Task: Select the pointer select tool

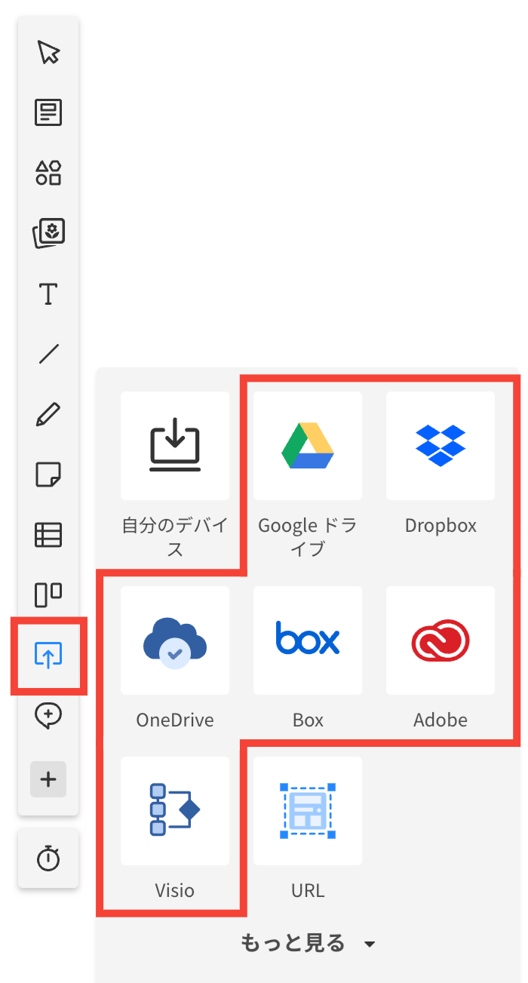Action: click(x=48, y=53)
